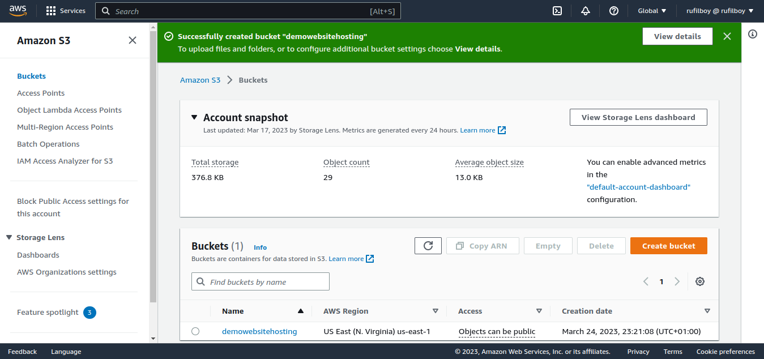764x359 pixels.
Task: Open the demowebsitehosting bucket link
Action: tap(259, 331)
